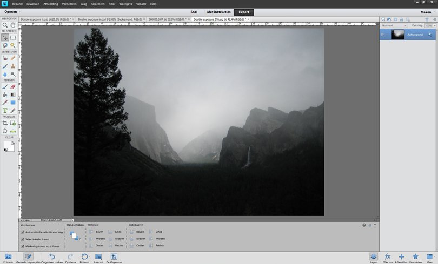
Task: Reset colors to default black and white
Action: [x=5, y=150]
